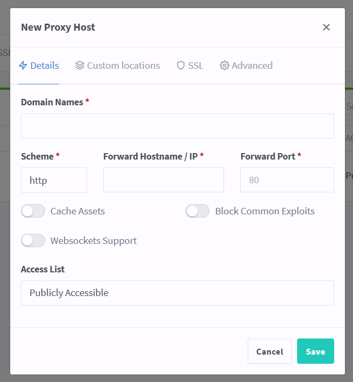Go to the Advanced tab
353x382 pixels.
pos(252,66)
